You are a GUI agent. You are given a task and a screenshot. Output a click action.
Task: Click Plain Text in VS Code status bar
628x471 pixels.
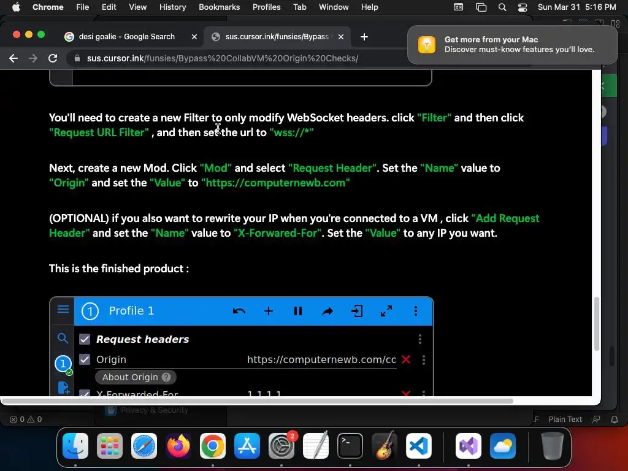[565, 419]
